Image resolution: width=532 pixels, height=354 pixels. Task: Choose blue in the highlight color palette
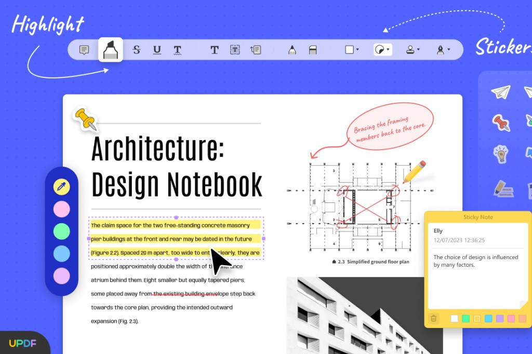tap(61, 254)
